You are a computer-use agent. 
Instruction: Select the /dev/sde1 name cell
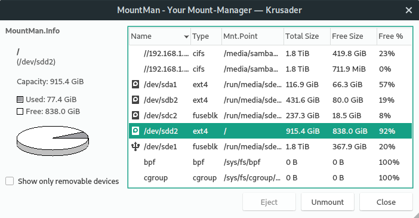point(161,146)
